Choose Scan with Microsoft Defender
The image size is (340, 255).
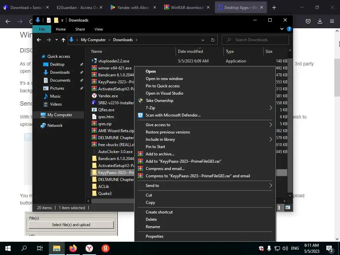(x=173, y=115)
